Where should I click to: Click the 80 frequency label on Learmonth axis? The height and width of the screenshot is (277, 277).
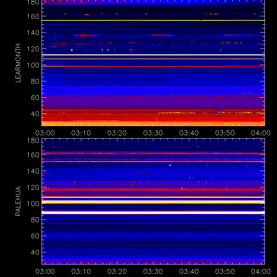point(35,81)
